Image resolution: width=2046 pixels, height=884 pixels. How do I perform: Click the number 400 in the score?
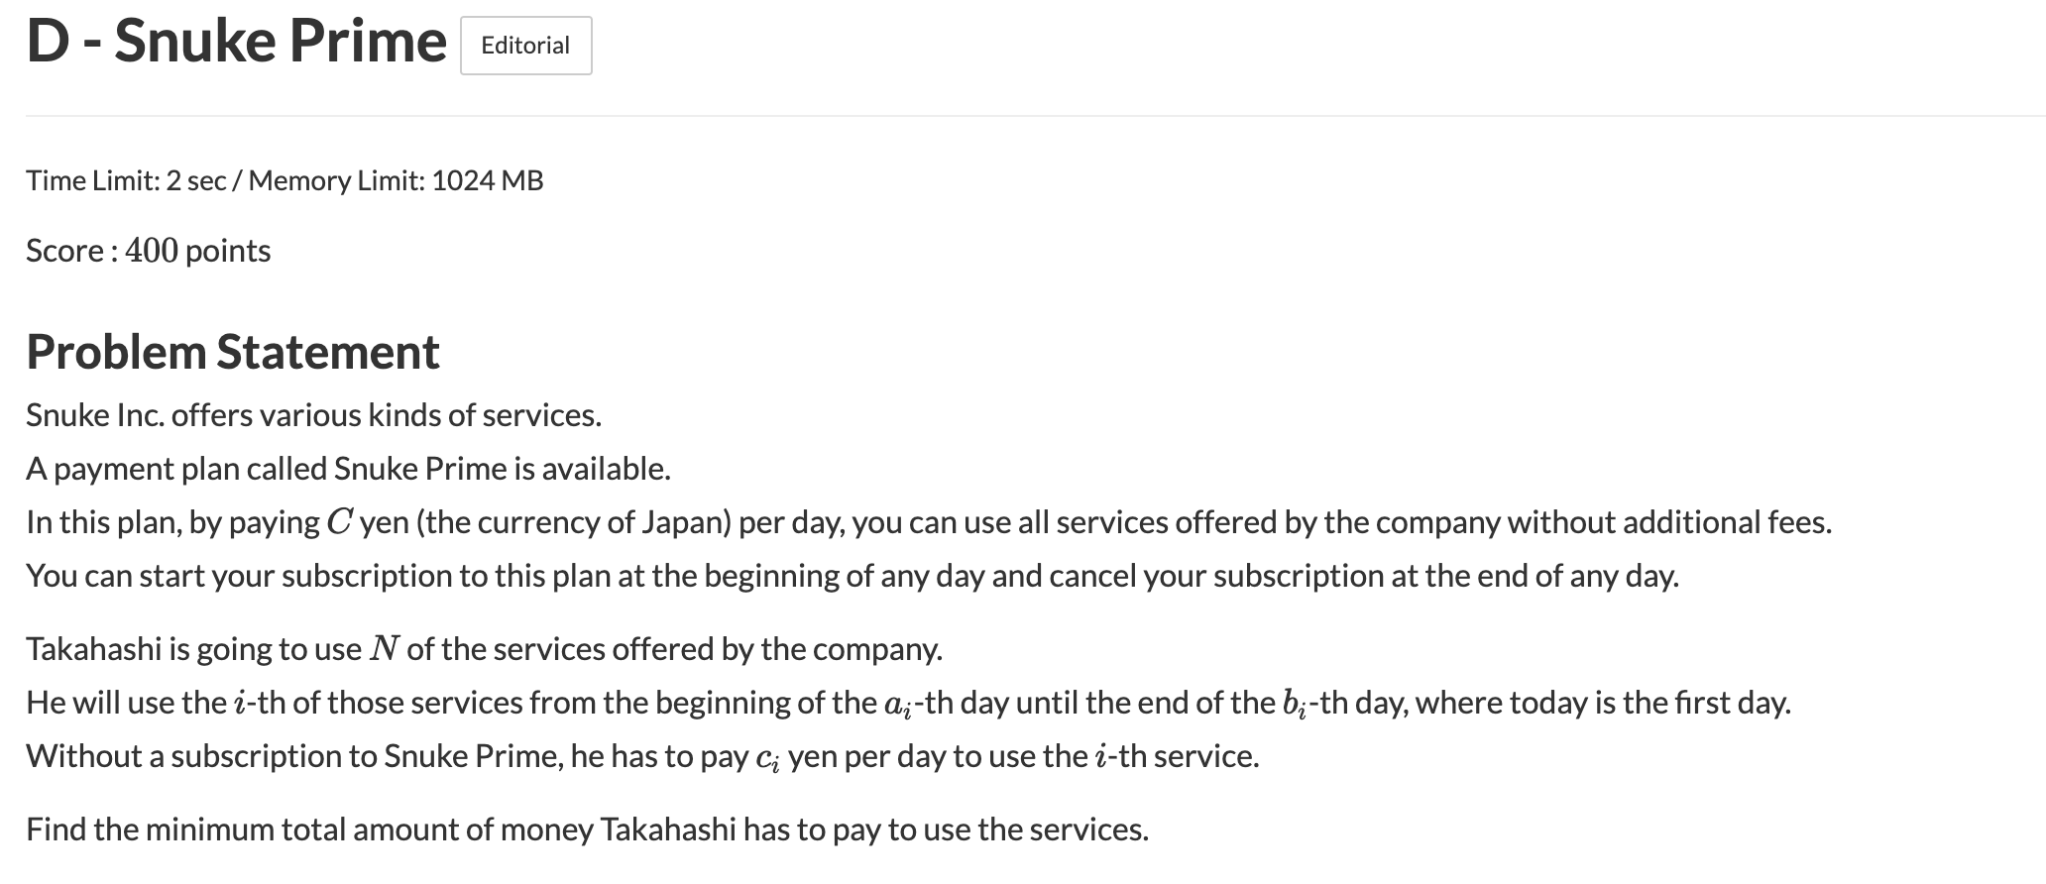151,251
